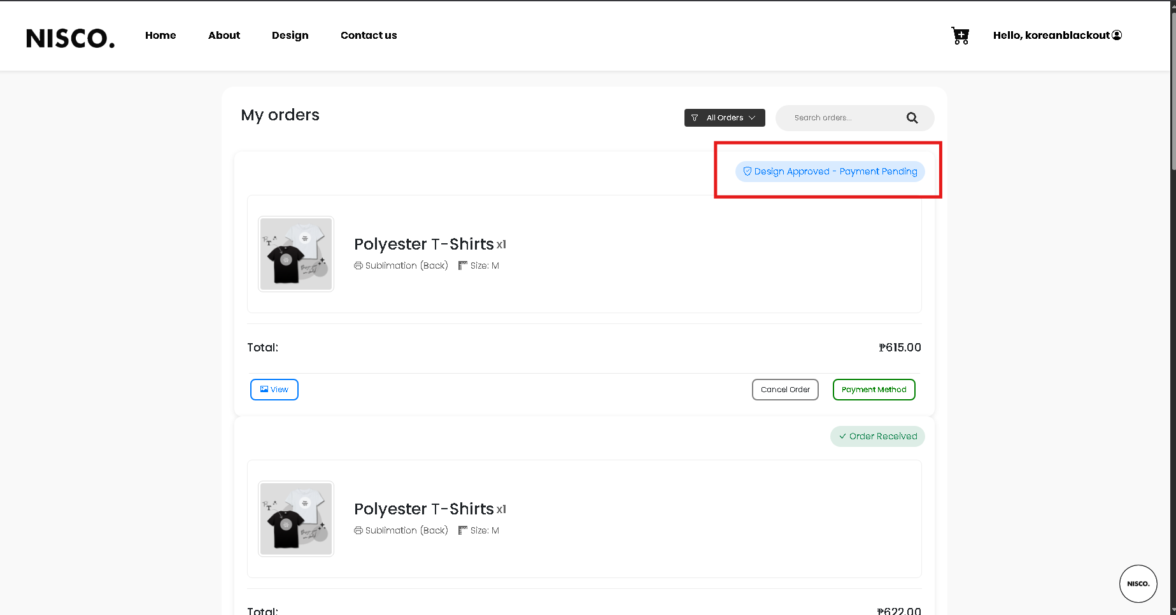The height and width of the screenshot is (615, 1176).
Task: View the first order's design
Action: click(x=274, y=390)
